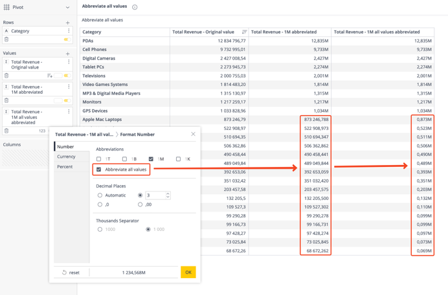Image resolution: width=448 pixels, height=295 pixels.
Task: Click info icon beside Abbreviate all values title
Action: tap(135, 7)
